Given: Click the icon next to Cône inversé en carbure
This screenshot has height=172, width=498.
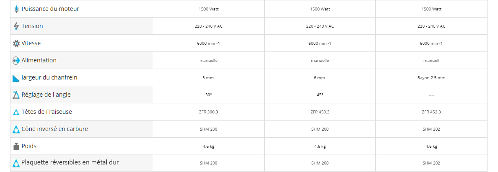Looking at the screenshot, I should [16, 129].
